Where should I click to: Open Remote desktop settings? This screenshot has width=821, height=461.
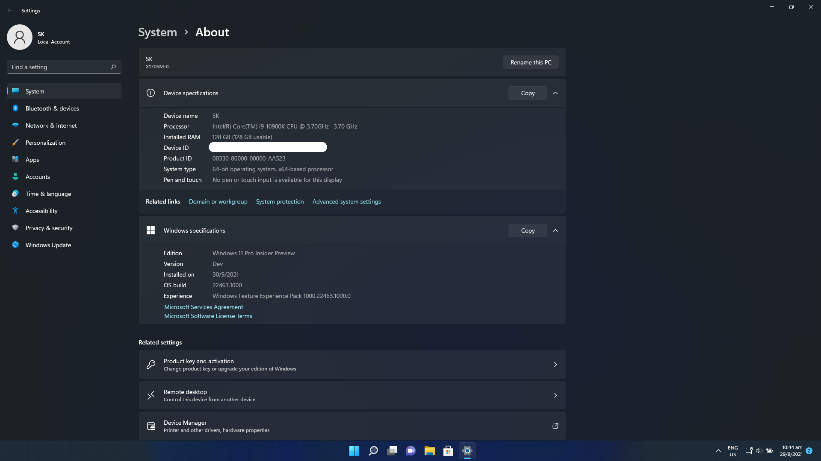[352, 395]
